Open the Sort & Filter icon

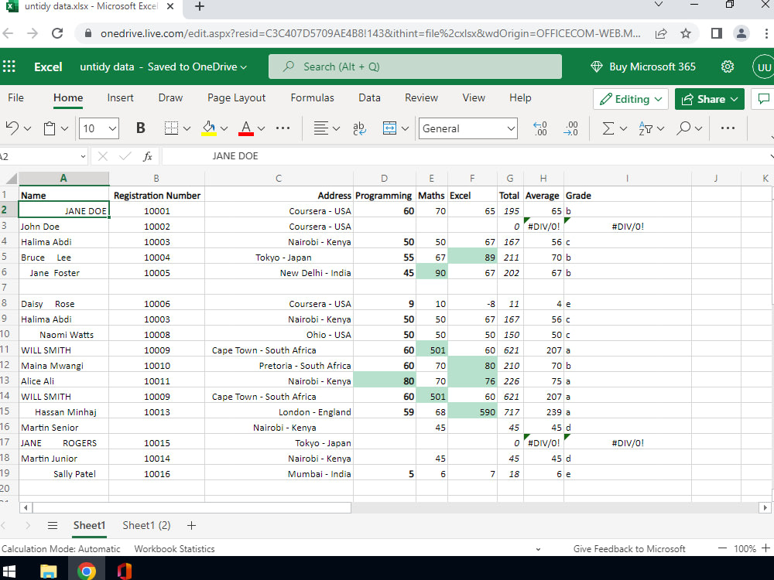click(x=646, y=128)
